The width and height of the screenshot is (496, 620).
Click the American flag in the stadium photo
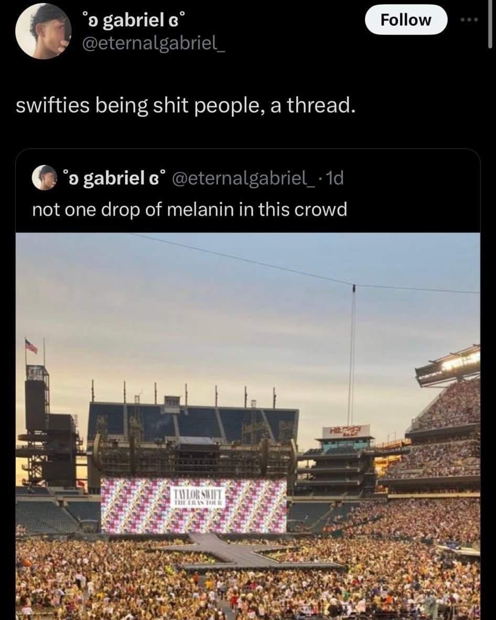tap(31, 345)
